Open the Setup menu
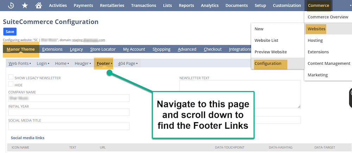This screenshot has height=153, width=352. [x=260, y=6]
